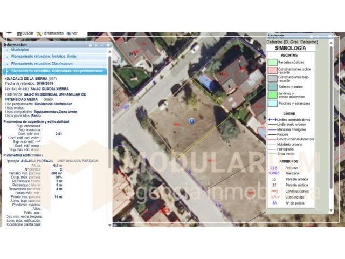Viewport: 345px width, 259px height.
Task: Click the Retranqueo frontal value 5 m
Action: (59, 181)
